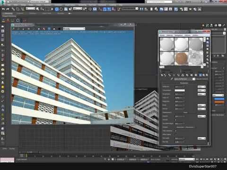Toggle the unchecked checkbox in material parameters

point(176,135)
